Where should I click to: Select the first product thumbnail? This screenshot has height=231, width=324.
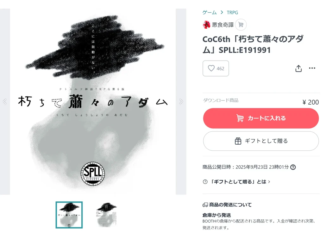[x=69, y=215]
